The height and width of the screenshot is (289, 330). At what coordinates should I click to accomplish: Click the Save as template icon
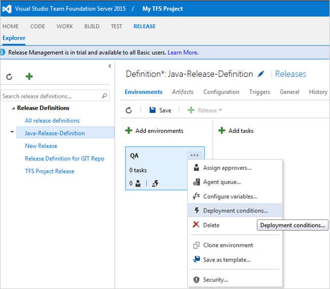click(196, 260)
